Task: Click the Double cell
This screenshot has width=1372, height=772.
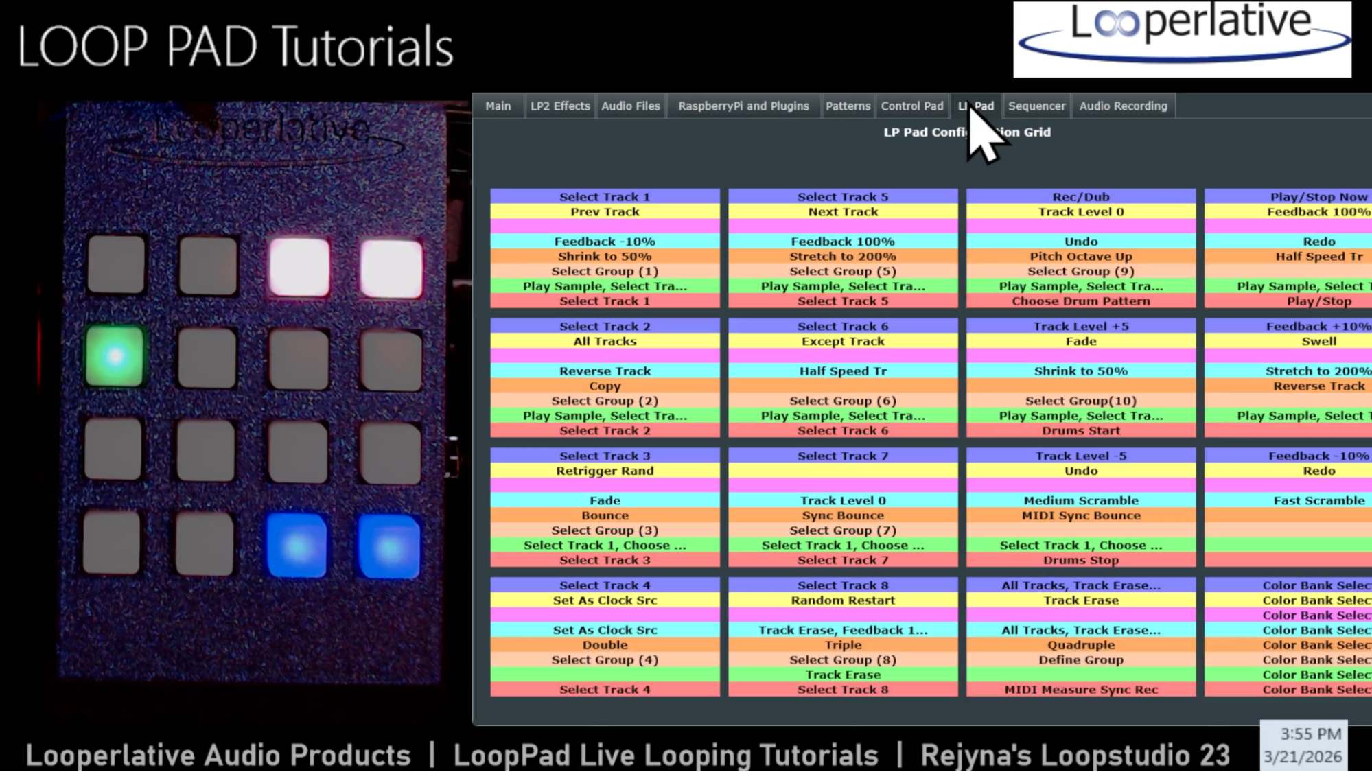Action: 605,645
